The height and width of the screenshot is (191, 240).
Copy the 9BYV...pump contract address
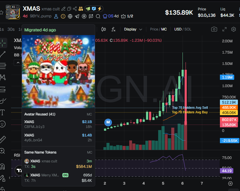coord(40,16)
